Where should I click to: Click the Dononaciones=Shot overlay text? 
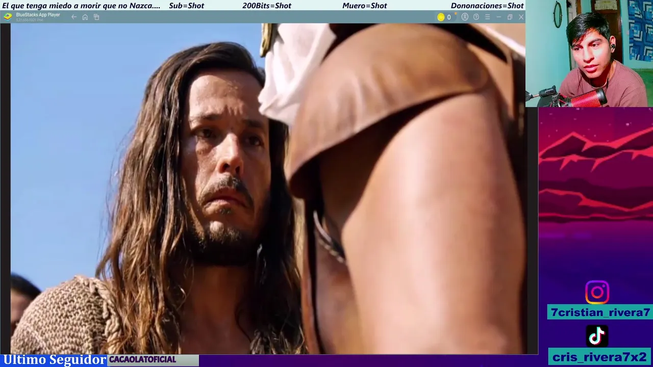pyautogui.click(x=487, y=6)
